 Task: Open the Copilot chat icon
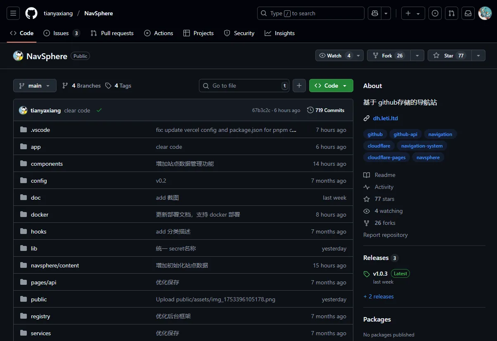click(374, 13)
